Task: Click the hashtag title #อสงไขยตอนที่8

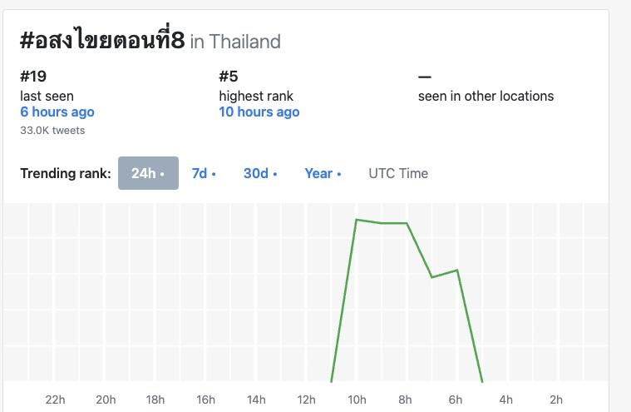Action: point(101,40)
